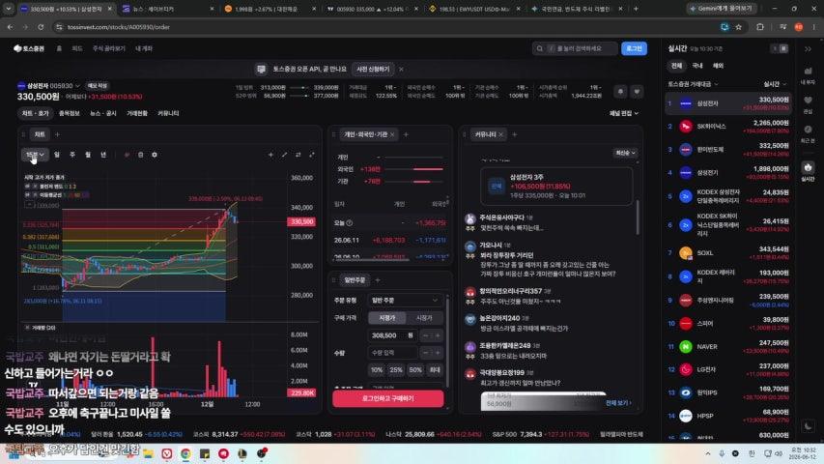Image resolution: width=824 pixels, height=464 pixels.
Task: Open Chrome from the Windows taskbar
Action: click(185, 453)
